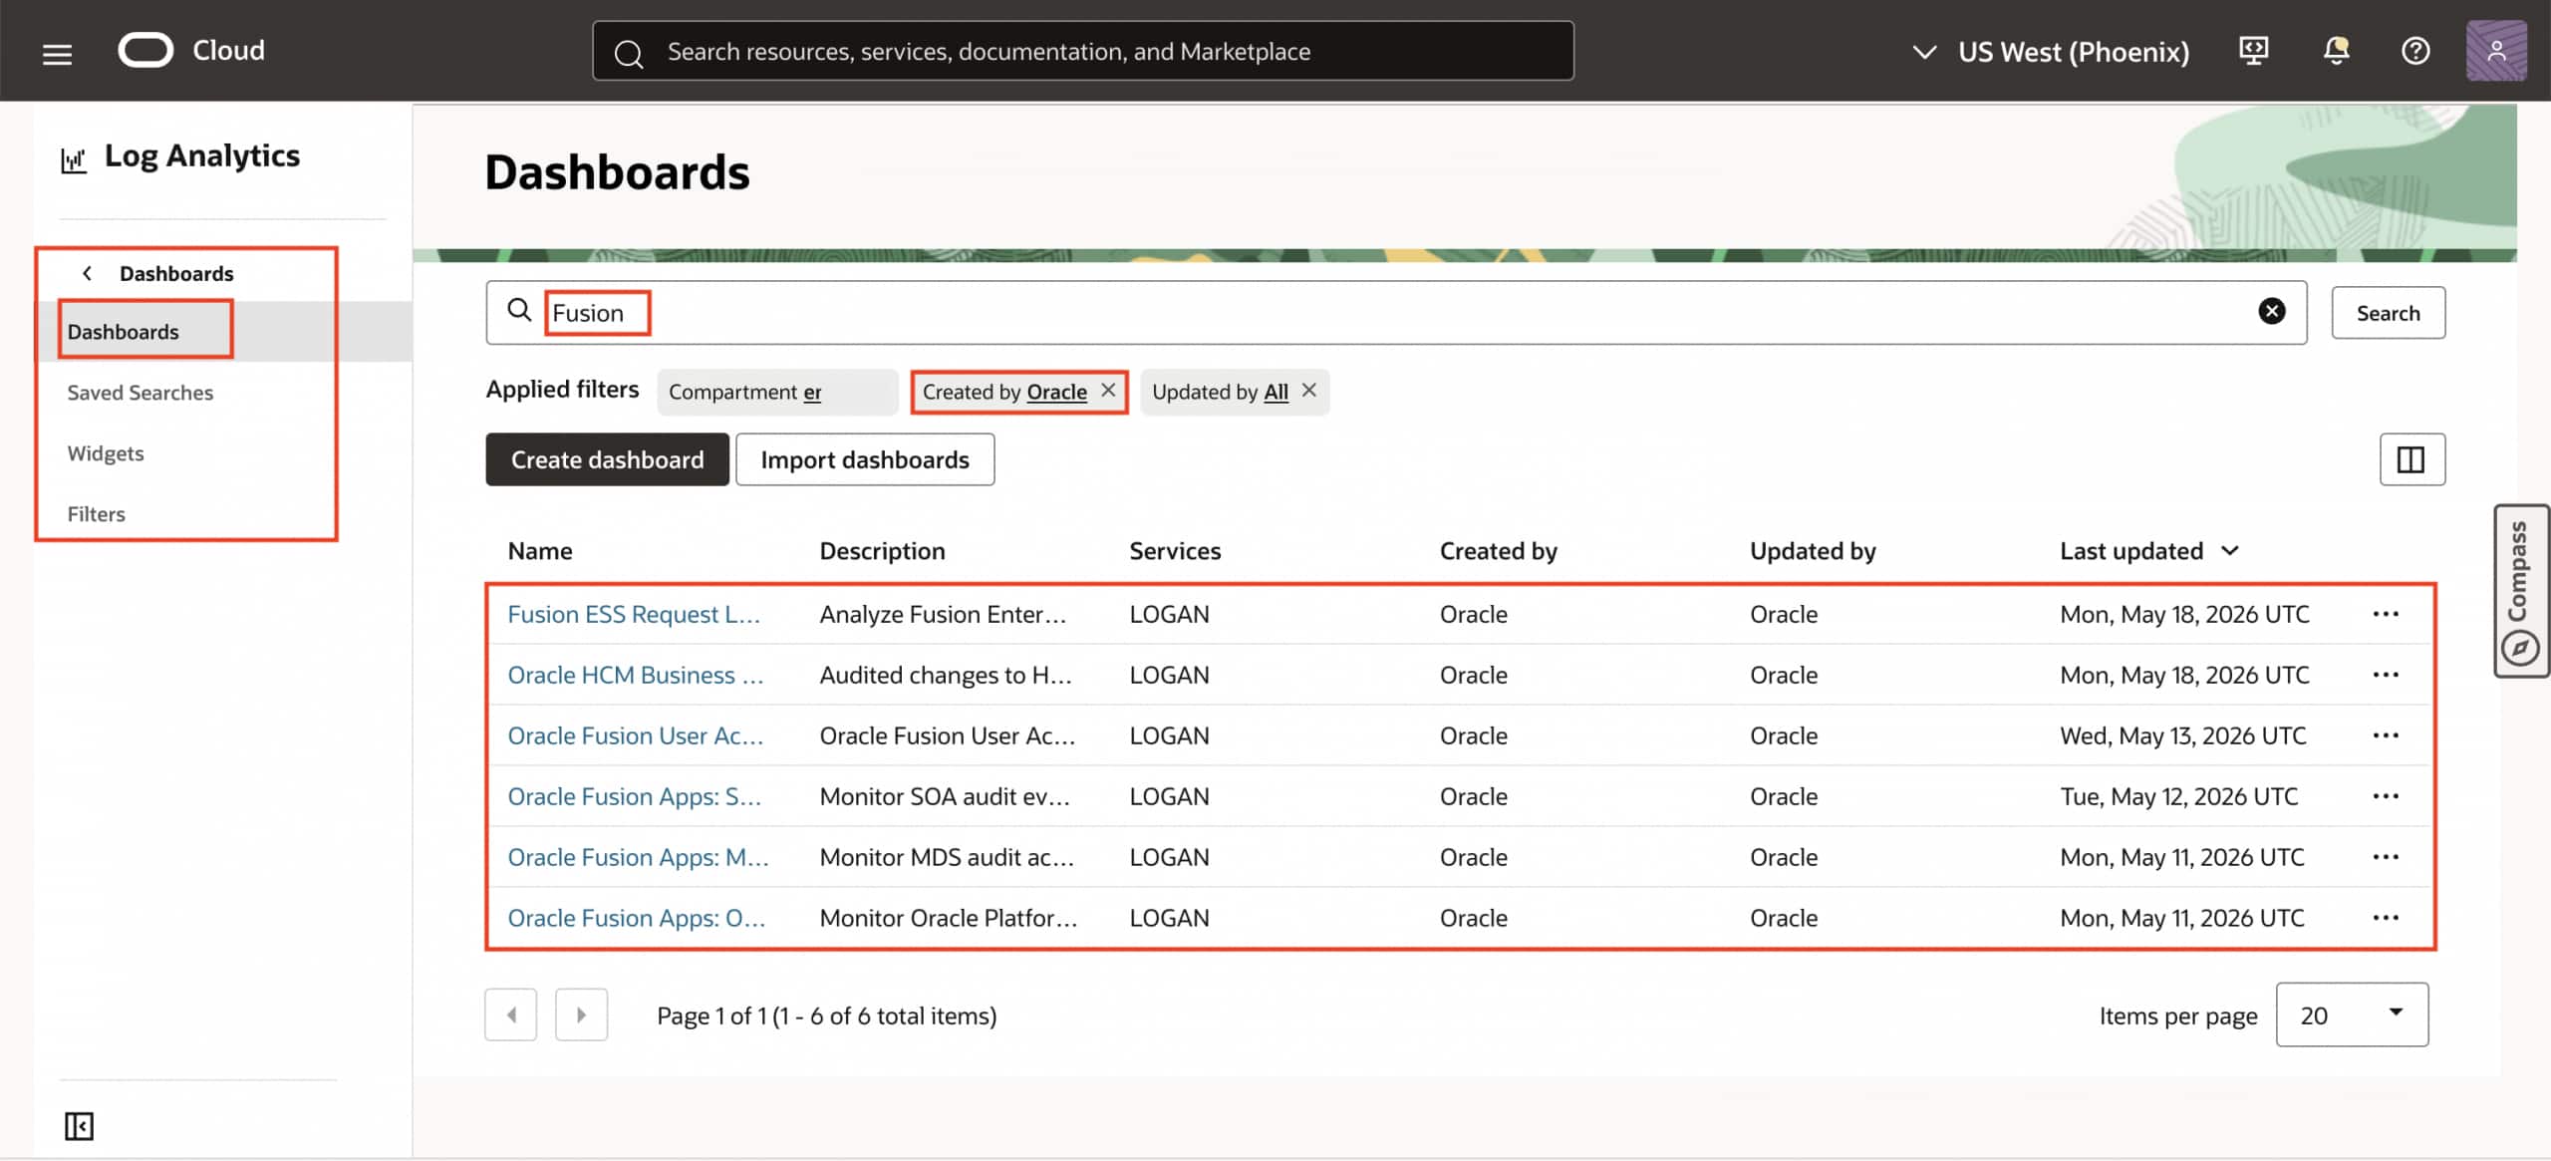The width and height of the screenshot is (2551, 1161).
Task: Click the 'Tue, May 12, 2026 UTC' date cell
Action: [x=2178, y=796]
